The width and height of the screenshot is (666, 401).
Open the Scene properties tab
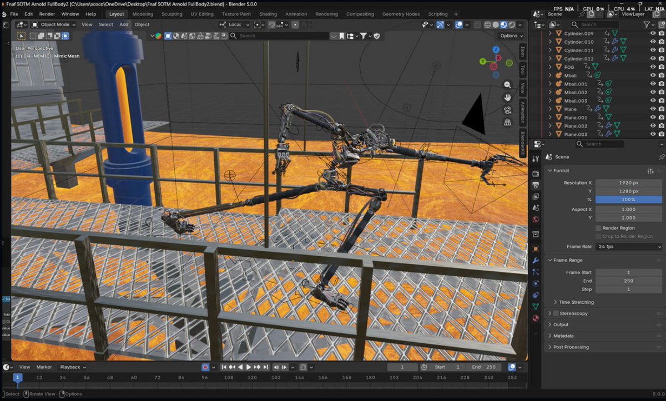point(536,207)
